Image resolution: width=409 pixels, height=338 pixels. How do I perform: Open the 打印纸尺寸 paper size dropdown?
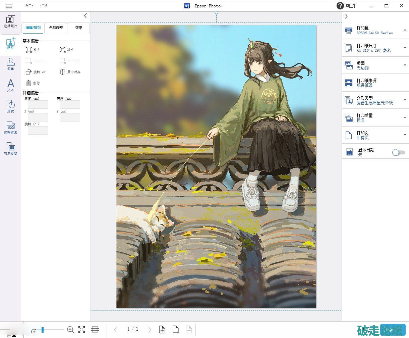(405, 48)
